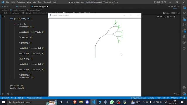Click the errors and warnings status indicator
The height and width of the screenshot is (105, 187).
[x=21, y=98]
